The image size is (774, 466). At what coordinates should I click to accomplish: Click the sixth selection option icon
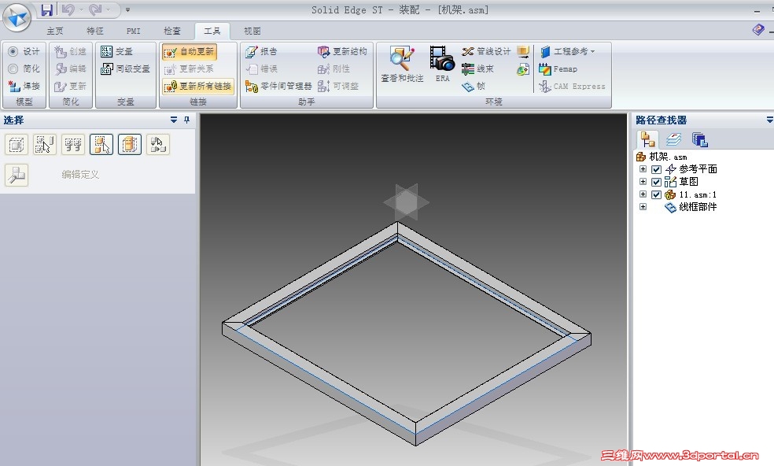coord(158,144)
